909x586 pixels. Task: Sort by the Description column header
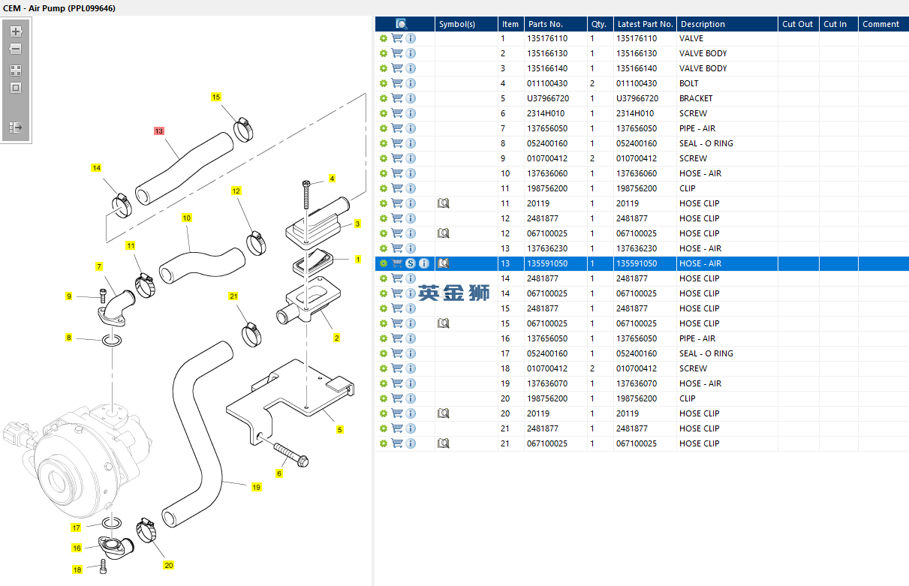(x=727, y=24)
